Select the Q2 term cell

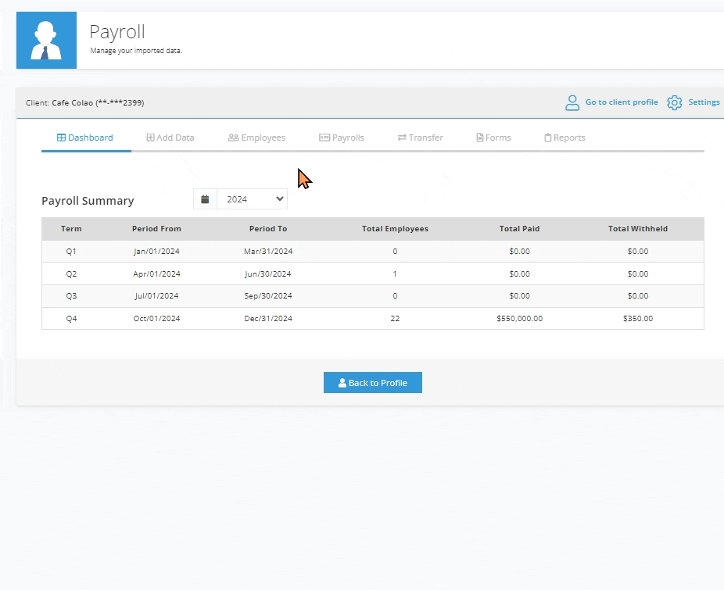click(x=71, y=274)
